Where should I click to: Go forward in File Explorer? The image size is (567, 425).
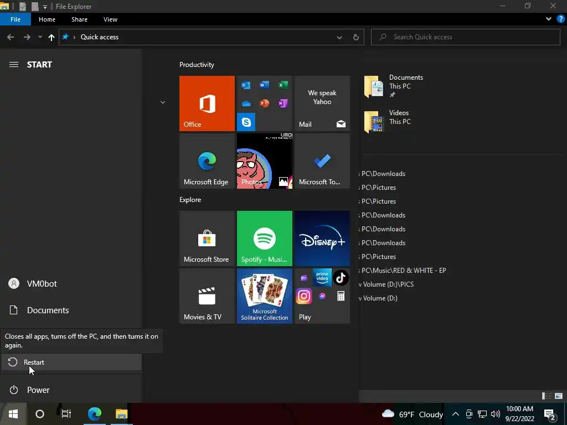click(27, 37)
